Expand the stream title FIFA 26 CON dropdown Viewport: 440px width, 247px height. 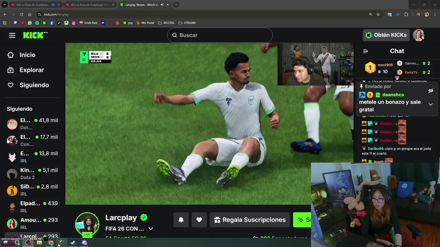(151, 229)
